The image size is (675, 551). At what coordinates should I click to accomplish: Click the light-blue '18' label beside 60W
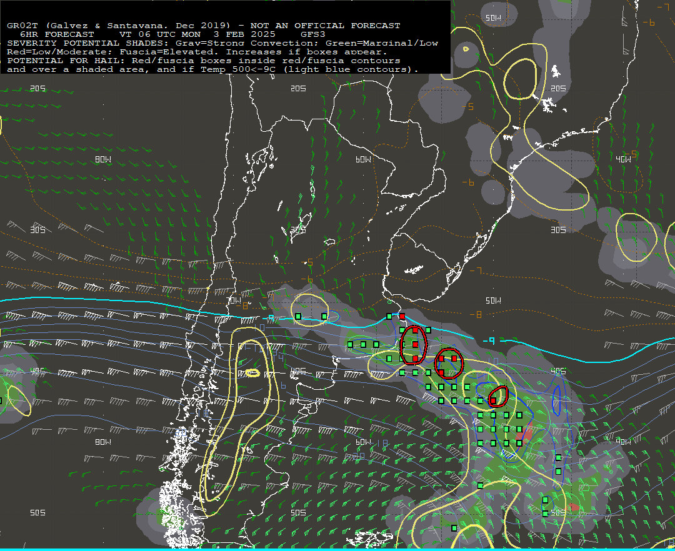(382, 444)
